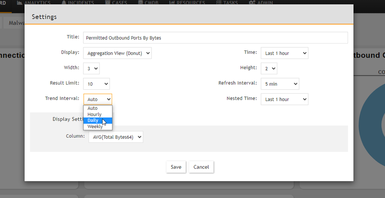
Task: Open the Height dropdown
Action: (269, 69)
